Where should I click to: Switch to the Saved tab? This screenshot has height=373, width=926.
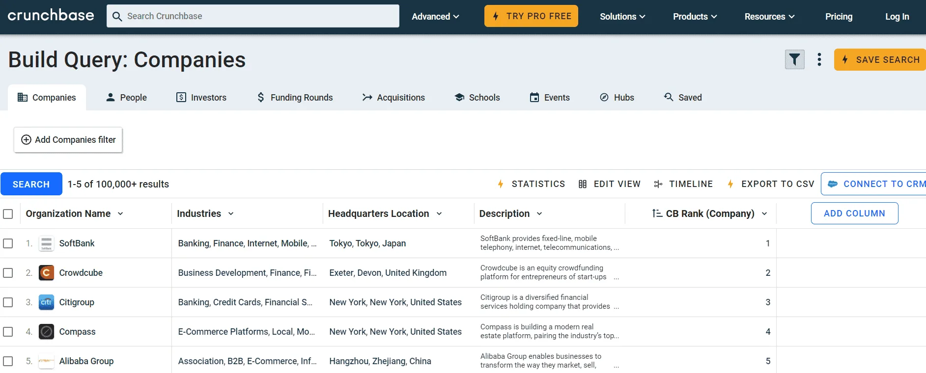683,98
